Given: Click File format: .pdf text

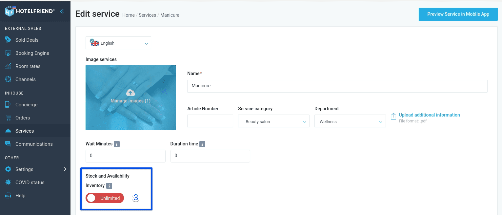Looking at the screenshot, I should tap(412, 121).
